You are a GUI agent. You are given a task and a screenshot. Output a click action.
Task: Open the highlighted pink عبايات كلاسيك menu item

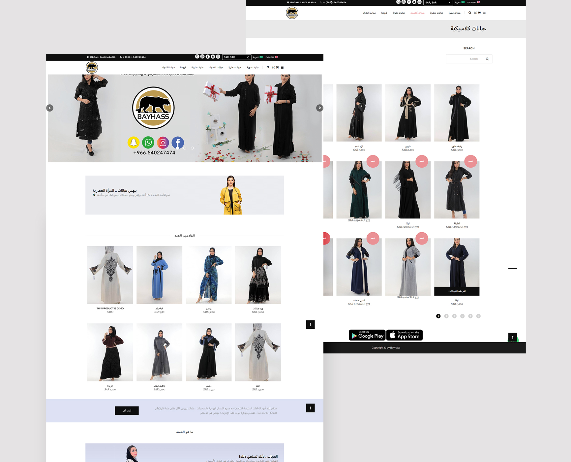coord(417,13)
